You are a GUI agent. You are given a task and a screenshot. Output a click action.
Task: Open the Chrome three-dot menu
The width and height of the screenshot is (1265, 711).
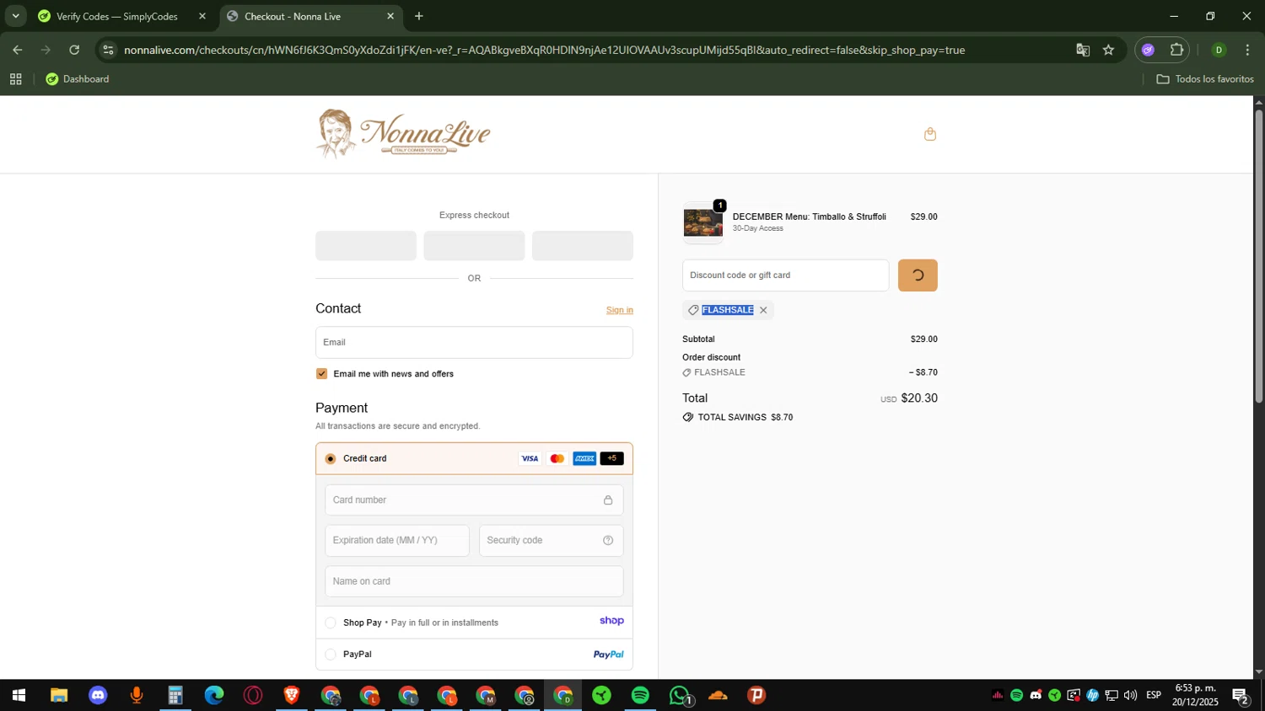click(x=1247, y=50)
